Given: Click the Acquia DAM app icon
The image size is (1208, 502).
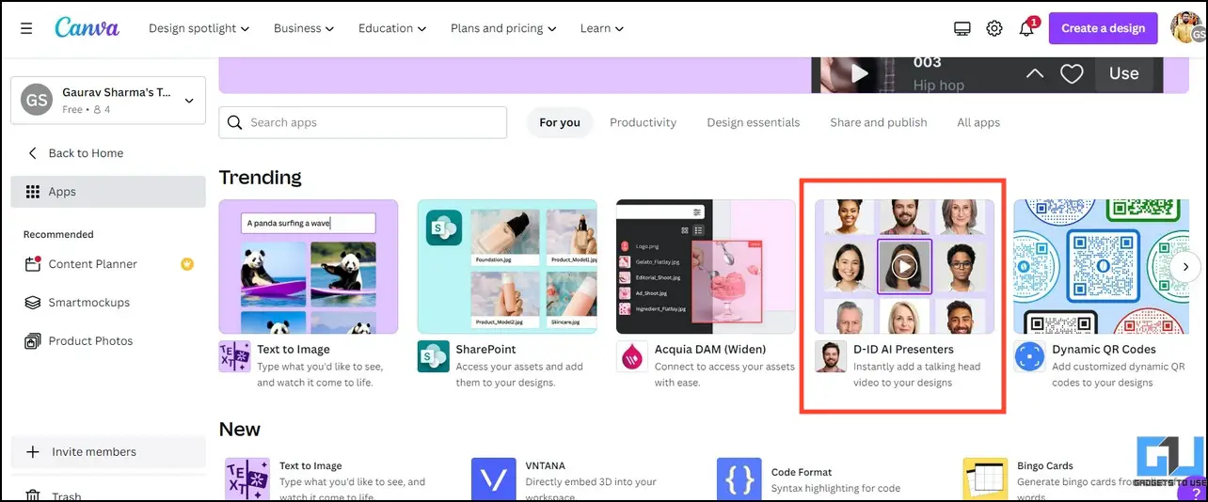Looking at the screenshot, I should pyautogui.click(x=631, y=357).
